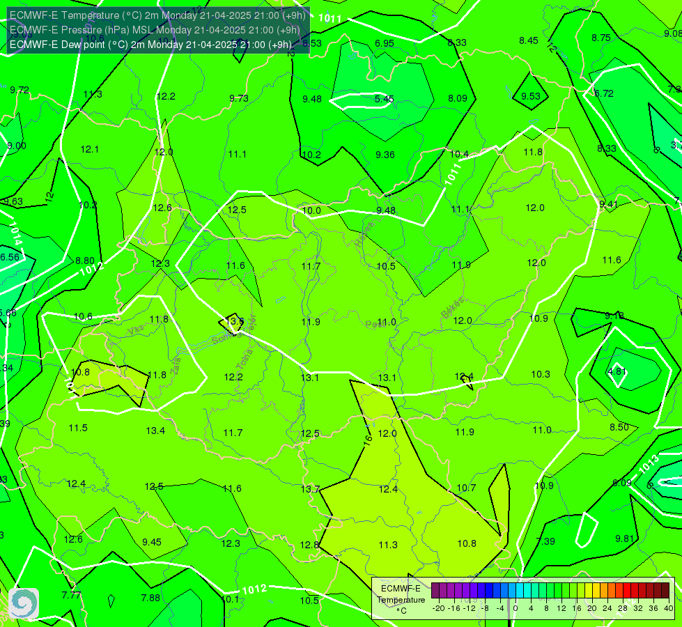Click the 8.50 temperature value
Image resolution: width=682 pixels, height=627 pixels.
[619, 427]
